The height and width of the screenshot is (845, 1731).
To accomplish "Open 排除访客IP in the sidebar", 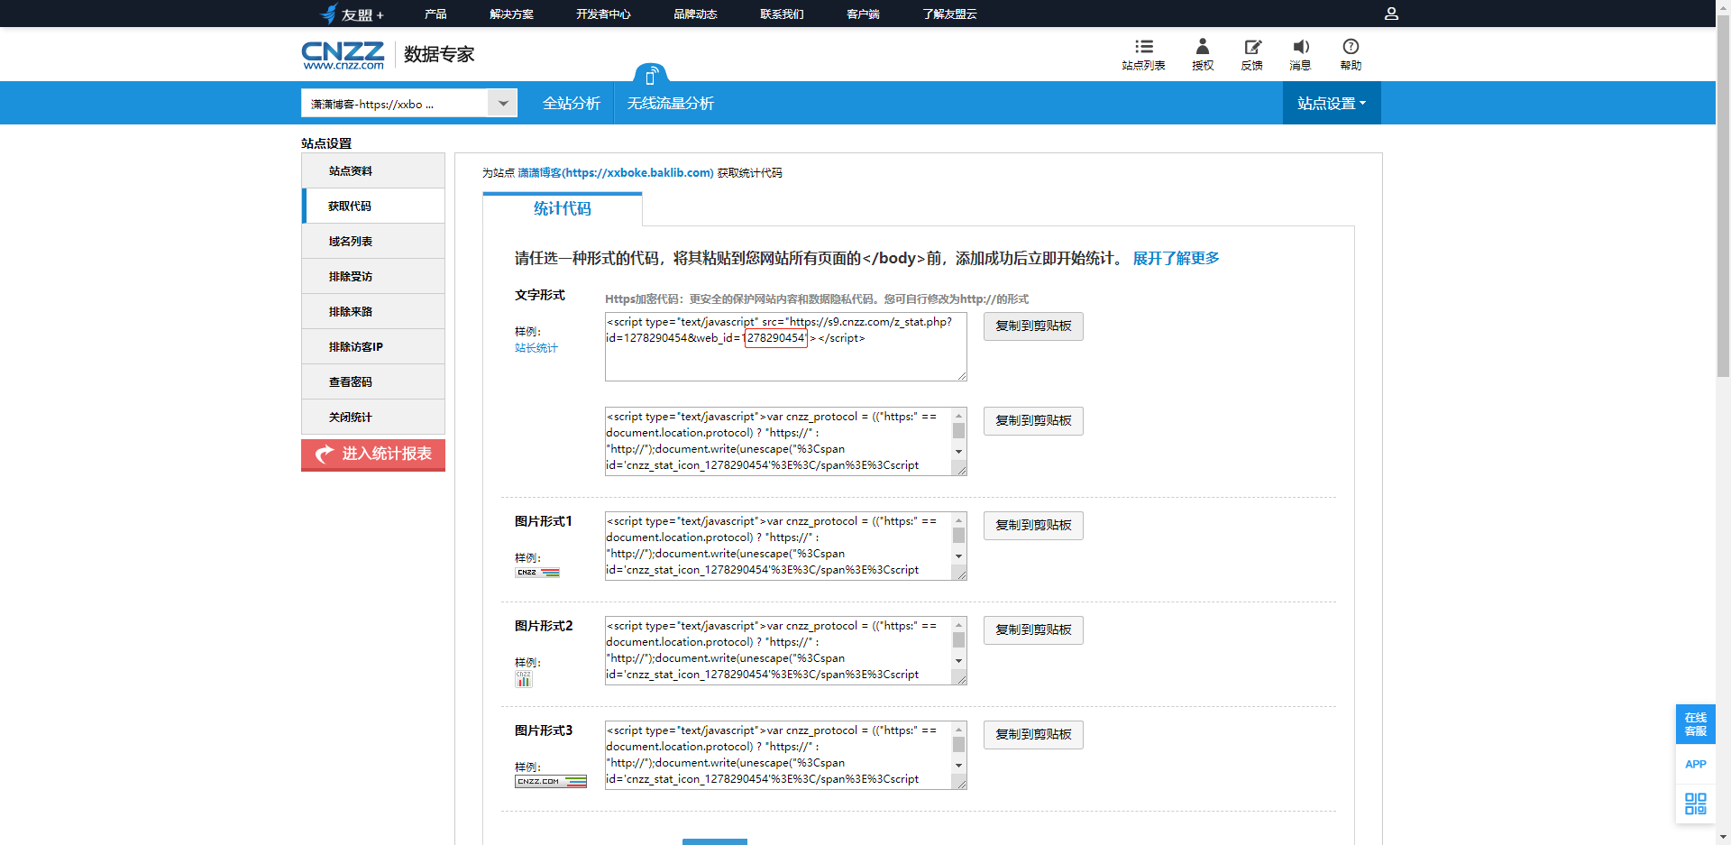I will (x=373, y=346).
